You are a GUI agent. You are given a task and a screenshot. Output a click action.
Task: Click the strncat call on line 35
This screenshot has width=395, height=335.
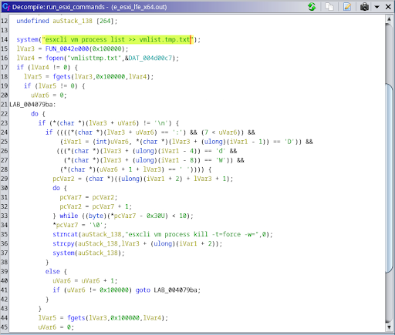(x=66, y=234)
